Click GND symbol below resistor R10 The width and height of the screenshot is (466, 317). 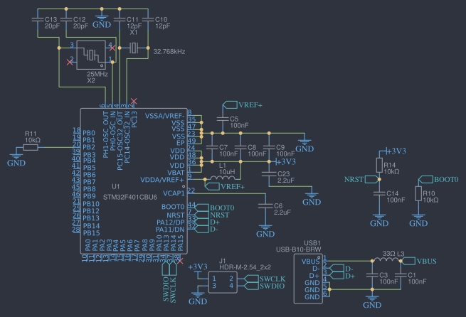(418, 220)
